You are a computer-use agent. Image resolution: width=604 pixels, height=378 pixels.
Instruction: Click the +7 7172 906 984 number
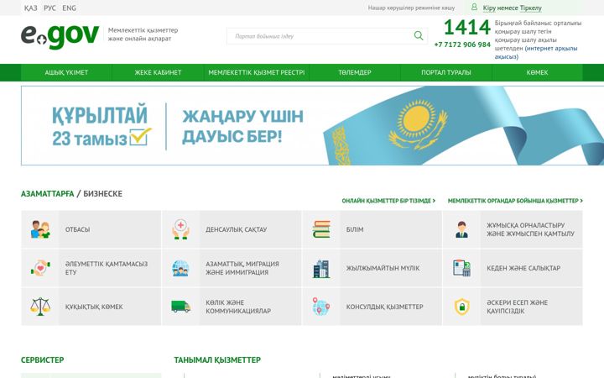[x=462, y=45]
